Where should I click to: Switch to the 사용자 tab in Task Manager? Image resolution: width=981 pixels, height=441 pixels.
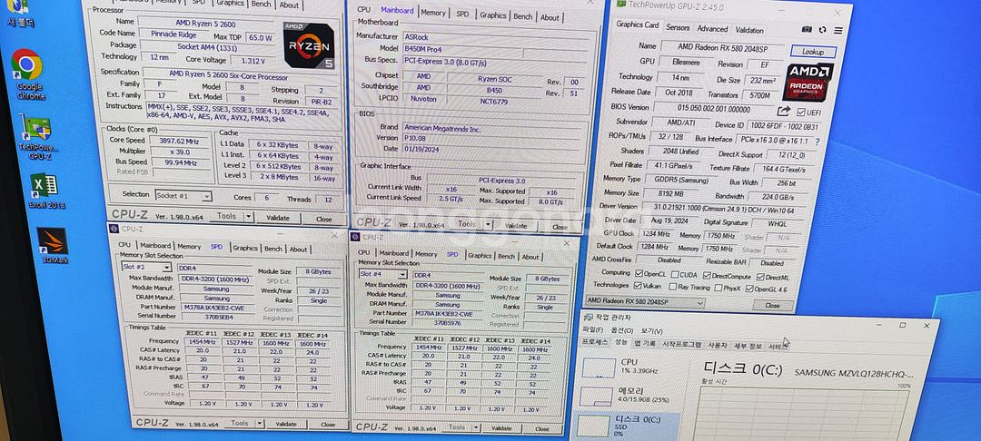(x=717, y=345)
